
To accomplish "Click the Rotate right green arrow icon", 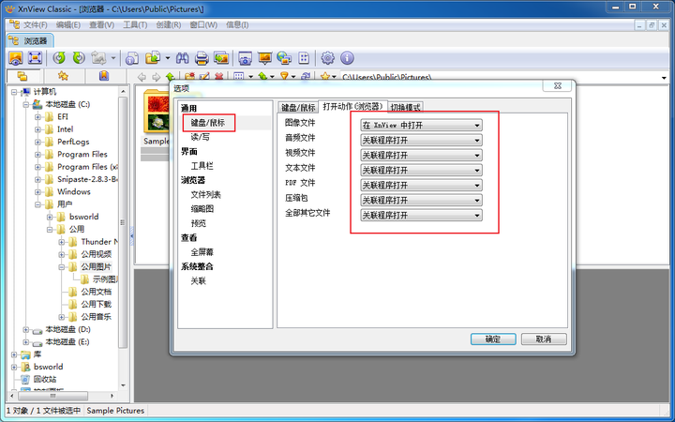I will tap(79, 58).
